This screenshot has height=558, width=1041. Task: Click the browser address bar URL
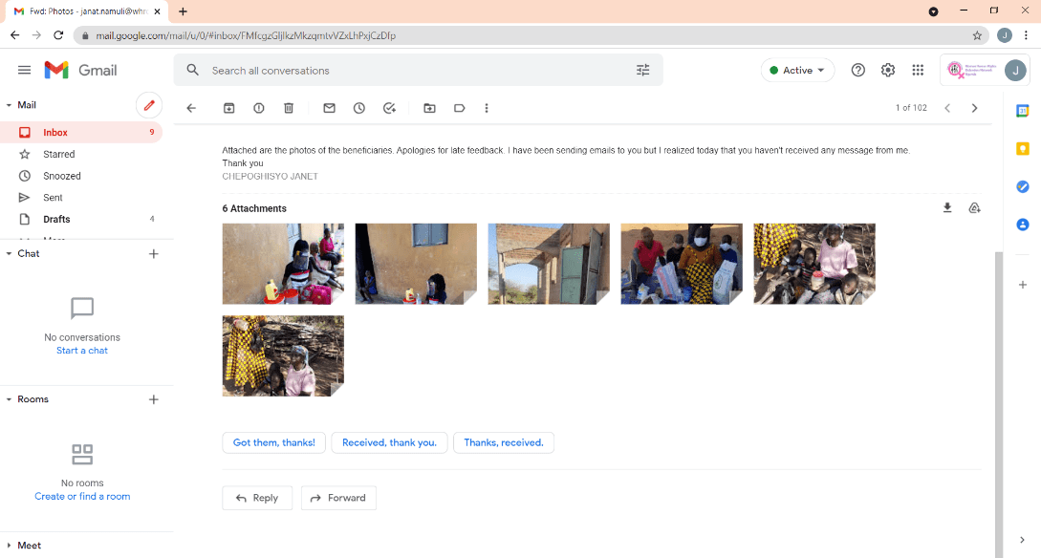tap(246, 35)
